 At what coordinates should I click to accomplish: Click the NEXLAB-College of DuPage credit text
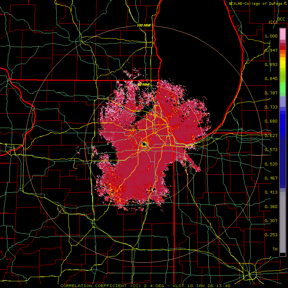click(x=256, y=4)
